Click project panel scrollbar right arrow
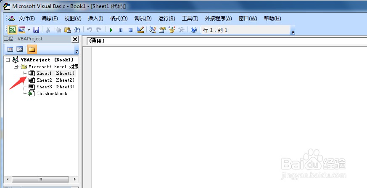The height and width of the screenshot is (188, 367). [75, 179]
